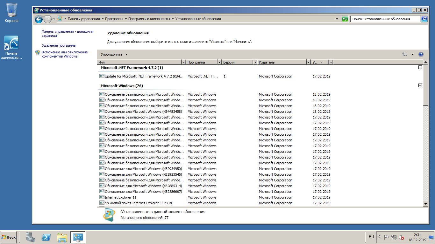The height and width of the screenshot is (244, 435).
Task: Open Удаление программы link
Action: coord(59,45)
